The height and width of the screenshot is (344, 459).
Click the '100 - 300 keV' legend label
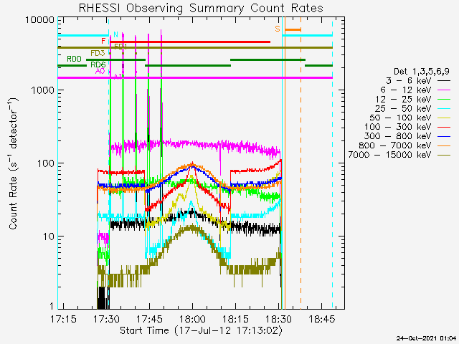pos(398,127)
